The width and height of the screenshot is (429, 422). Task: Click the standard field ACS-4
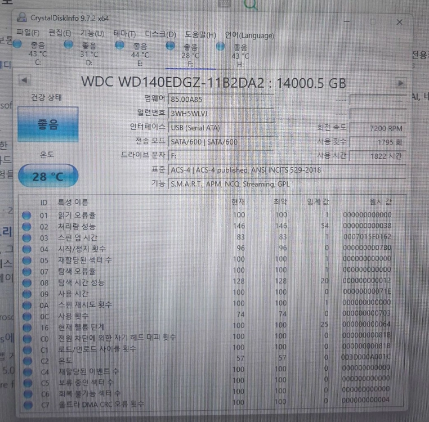click(287, 170)
